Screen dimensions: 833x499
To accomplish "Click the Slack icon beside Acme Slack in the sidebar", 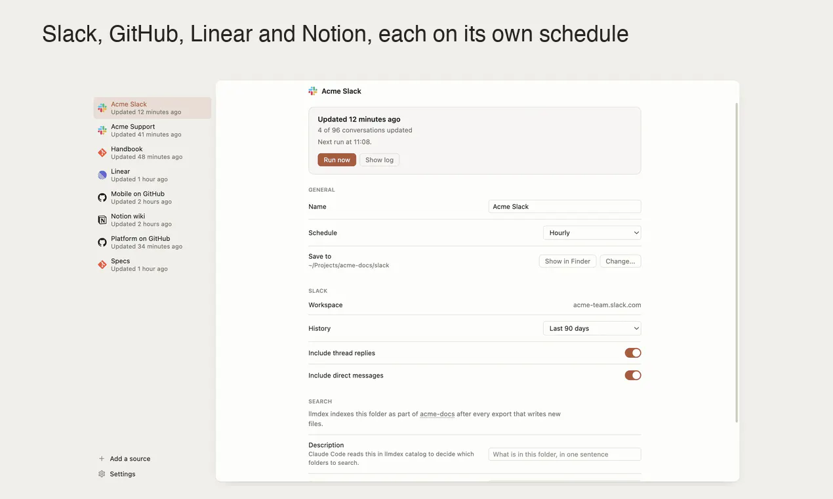I will pyautogui.click(x=102, y=108).
